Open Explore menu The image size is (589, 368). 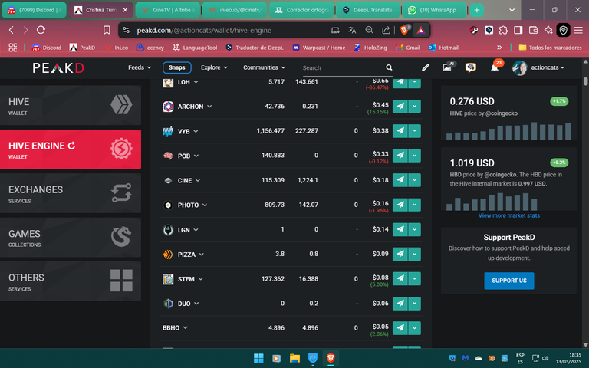tap(214, 67)
